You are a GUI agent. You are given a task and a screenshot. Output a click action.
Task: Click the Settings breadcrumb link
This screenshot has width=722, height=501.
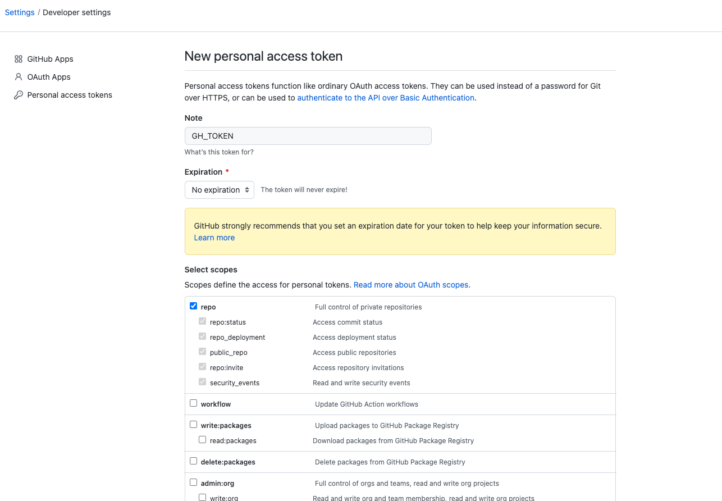tap(20, 12)
